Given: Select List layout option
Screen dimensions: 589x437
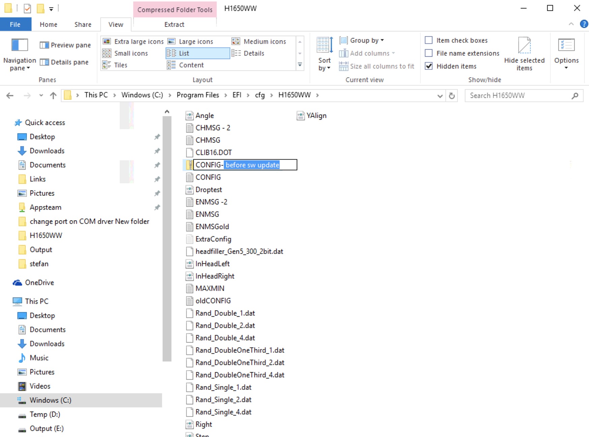Looking at the screenshot, I should pos(198,53).
